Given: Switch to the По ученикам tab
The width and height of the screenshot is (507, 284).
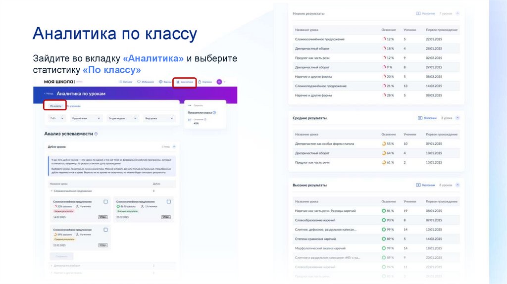Looking at the screenshot, I should (x=74, y=106).
